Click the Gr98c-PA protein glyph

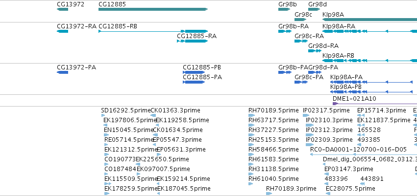click(x=301, y=82)
